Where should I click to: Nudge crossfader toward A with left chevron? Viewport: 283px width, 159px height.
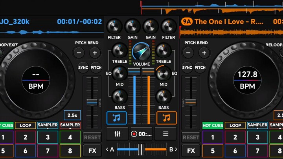(x=107, y=149)
